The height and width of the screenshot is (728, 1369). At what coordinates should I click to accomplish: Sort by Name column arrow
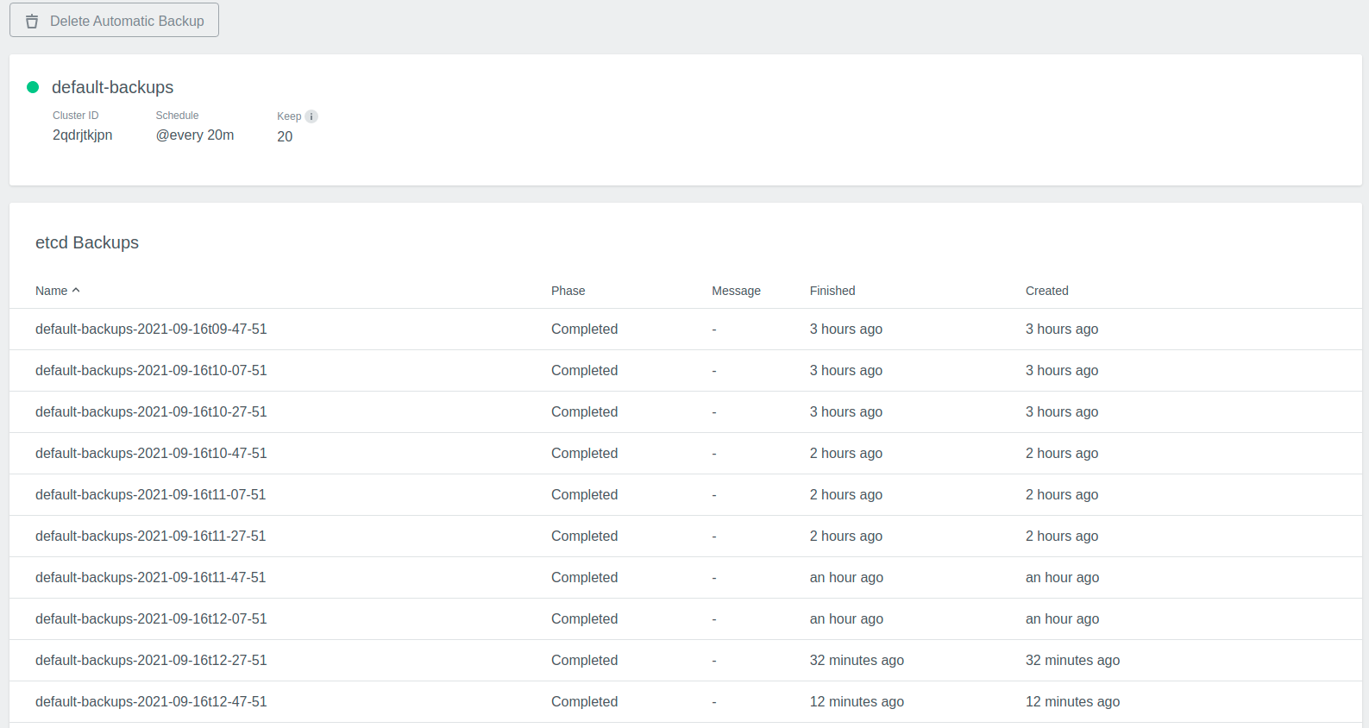(76, 291)
